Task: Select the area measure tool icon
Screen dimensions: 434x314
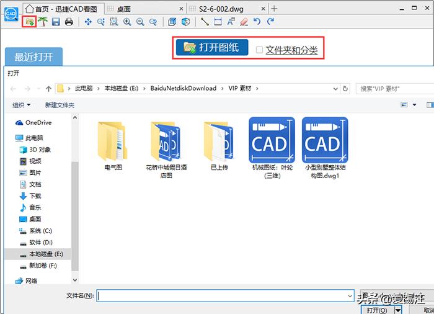Action: 218,22
